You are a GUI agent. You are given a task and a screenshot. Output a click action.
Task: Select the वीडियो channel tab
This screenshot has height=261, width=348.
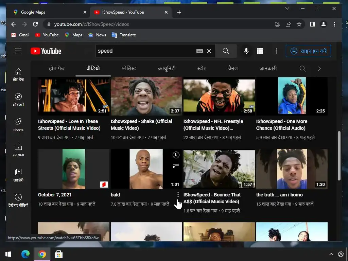[93, 68]
